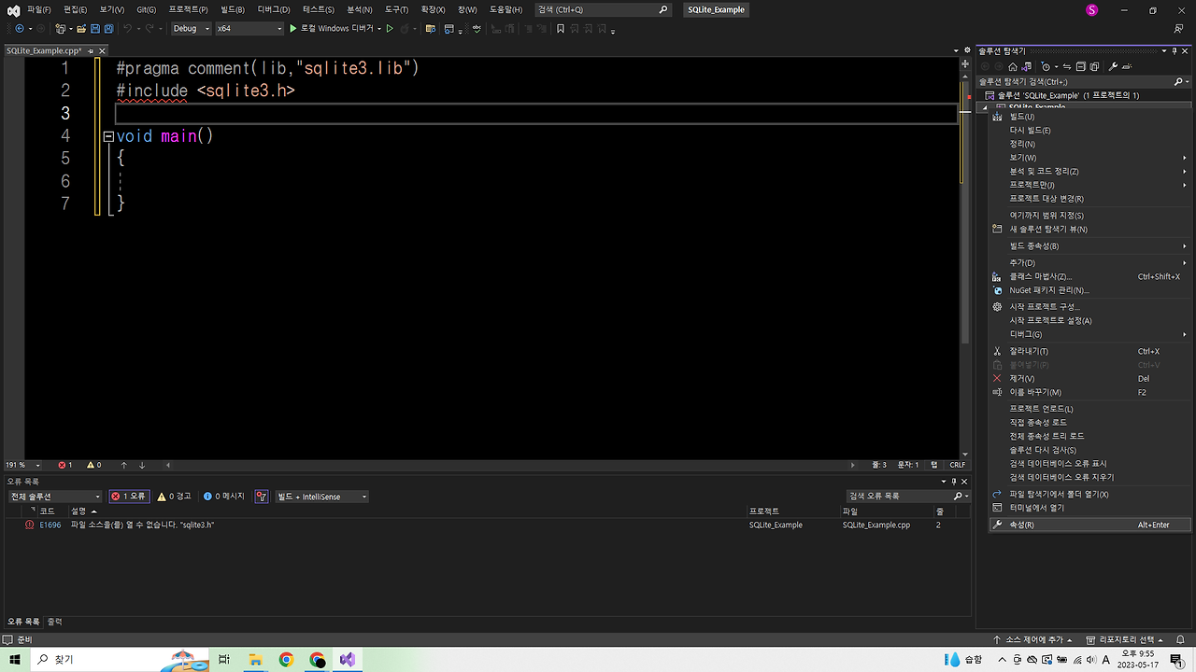This screenshot has height=672, width=1196.
Task: Collapse the SQLite_Example project tree node
Action: (984, 107)
